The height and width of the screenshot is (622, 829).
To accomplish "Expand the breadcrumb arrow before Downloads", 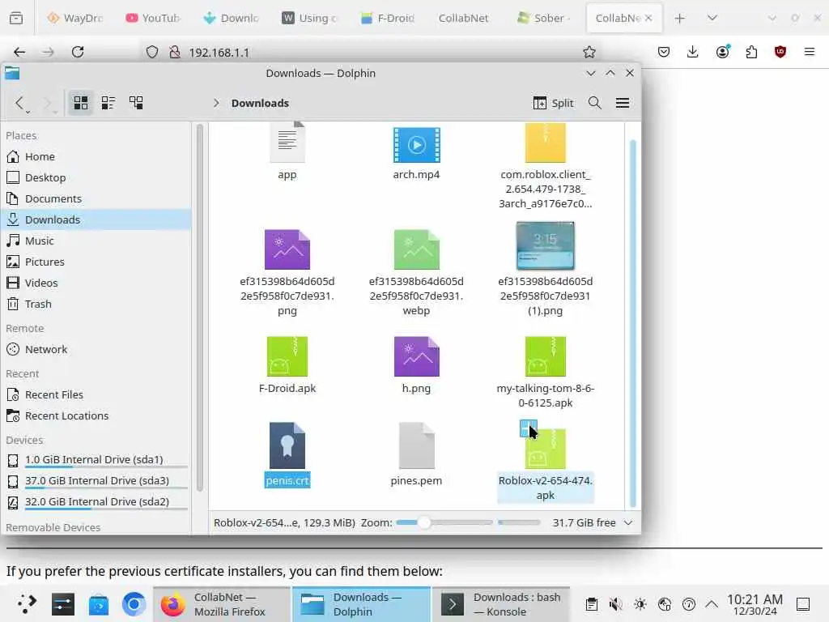I will click(x=215, y=103).
